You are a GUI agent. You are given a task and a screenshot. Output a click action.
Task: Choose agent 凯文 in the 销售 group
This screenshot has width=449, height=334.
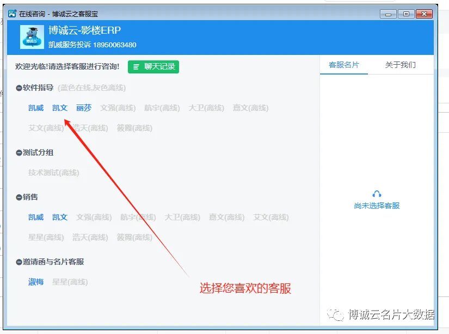[x=60, y=218]
